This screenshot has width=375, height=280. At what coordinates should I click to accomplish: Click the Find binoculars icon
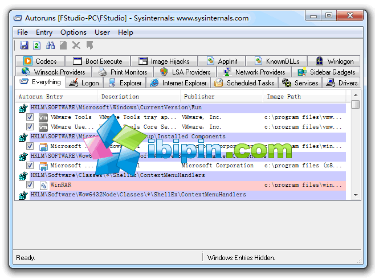click(50, 45)
